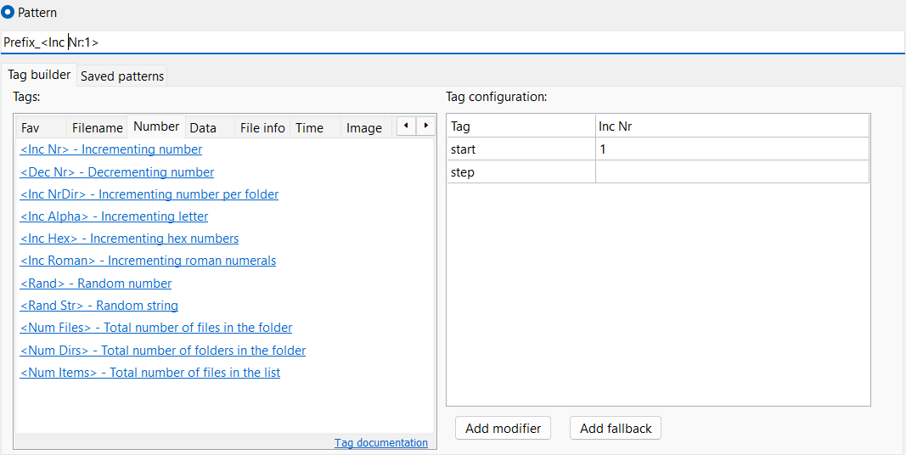Click the pattern text input field
The height and width of the screenshot is (455, 906).
[x=453, y=42]
